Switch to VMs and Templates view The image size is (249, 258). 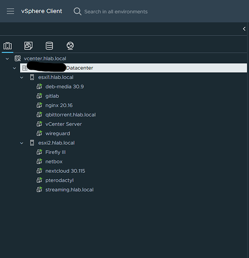click(x=28, y=46)
